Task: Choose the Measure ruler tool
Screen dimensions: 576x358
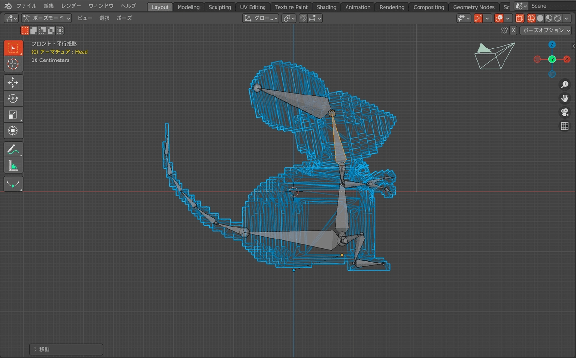Action: [13, 165]
